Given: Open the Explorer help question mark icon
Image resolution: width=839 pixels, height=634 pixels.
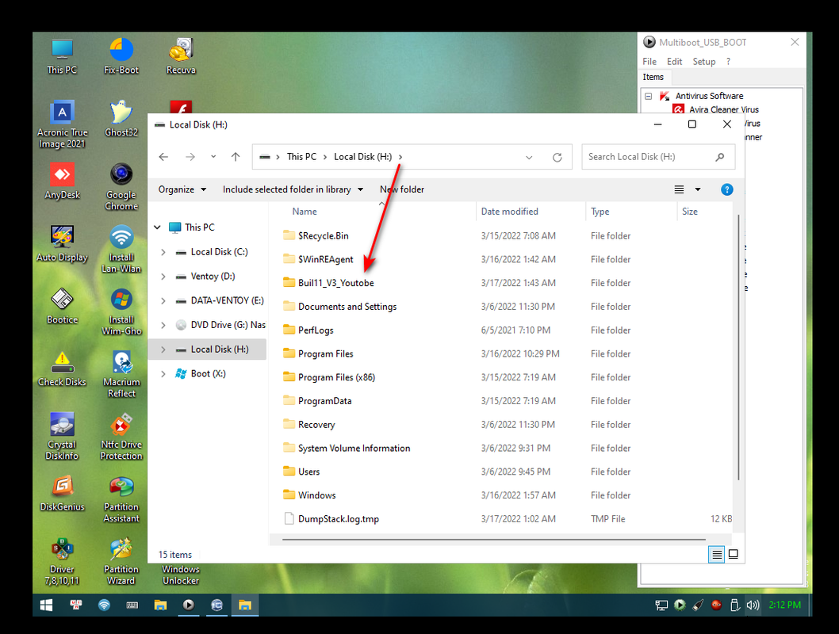Looking at the screenshot, I should coord(726,189).
